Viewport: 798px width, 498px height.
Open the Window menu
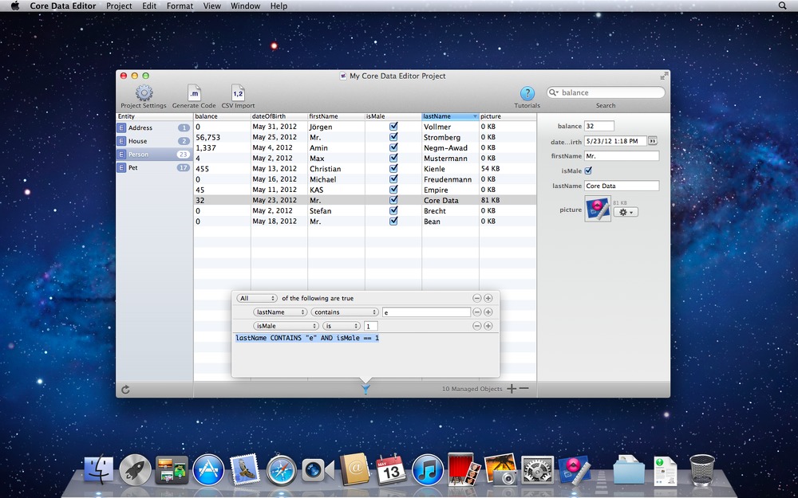[x=245, y=6]
